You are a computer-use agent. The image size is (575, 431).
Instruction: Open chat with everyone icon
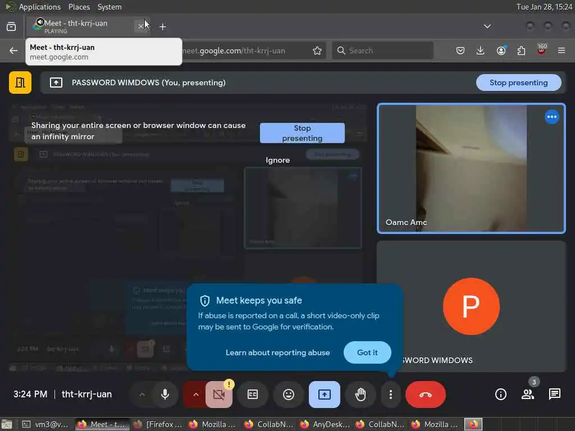point(554,395)
